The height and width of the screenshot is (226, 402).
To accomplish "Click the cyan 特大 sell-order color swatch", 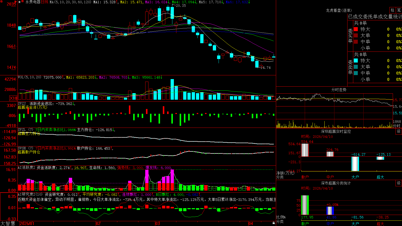I will (x=356, y=61).
